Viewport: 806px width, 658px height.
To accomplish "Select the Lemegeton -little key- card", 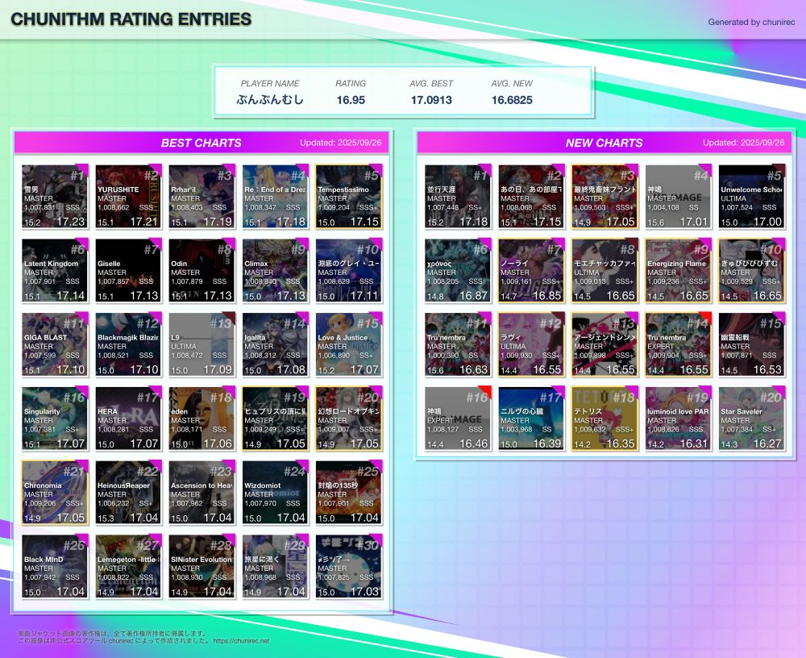I will [128, 567].
